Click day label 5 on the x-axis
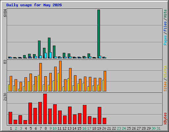The image size is (169, 132). pos(31,128)
